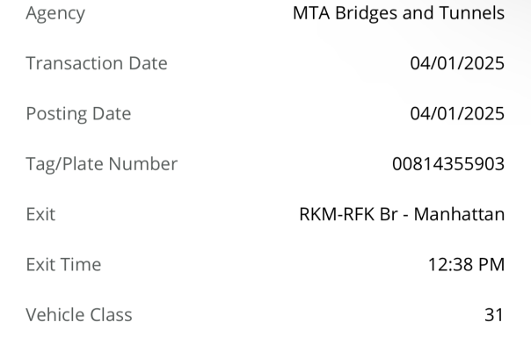The image size is (531, 351).
Task: Click the Transaction Date label
Action: [97, 63]
